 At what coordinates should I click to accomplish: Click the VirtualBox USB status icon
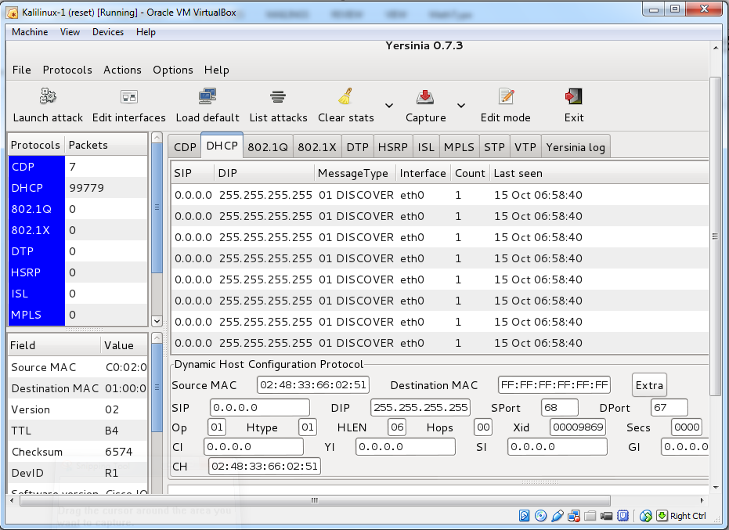tap(557, 516)
